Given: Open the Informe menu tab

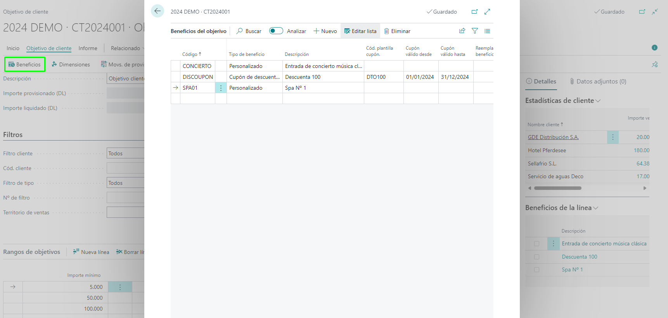Looking at the screenshot, I should click(x=88, y=48).
